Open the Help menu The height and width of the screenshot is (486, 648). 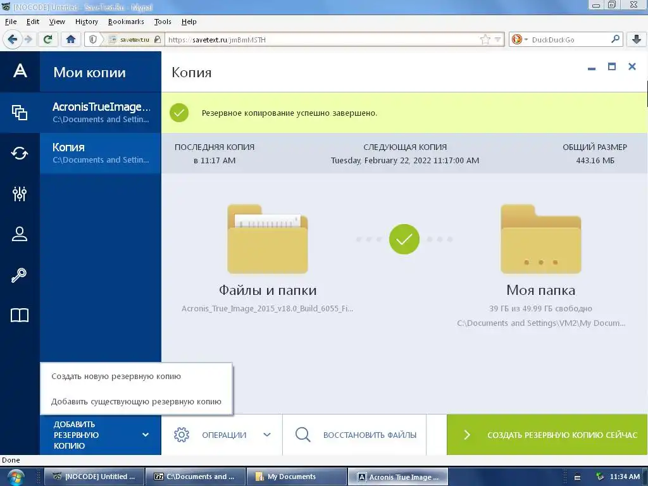[189, 22]
